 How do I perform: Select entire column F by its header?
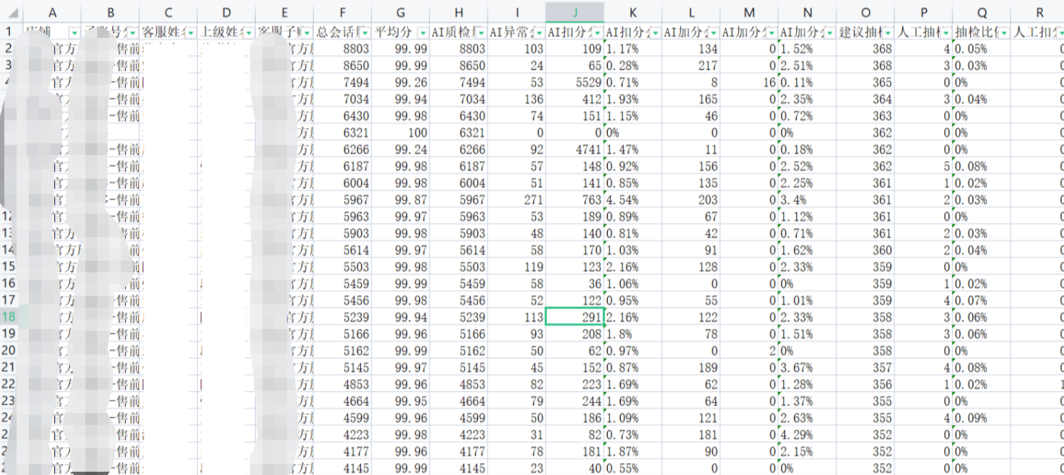point(342,12)
